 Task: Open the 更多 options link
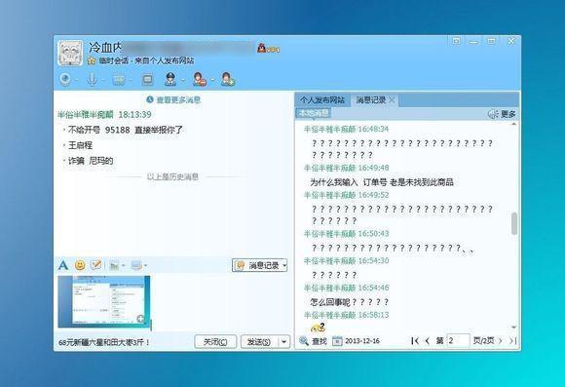(x=508, y=114)
